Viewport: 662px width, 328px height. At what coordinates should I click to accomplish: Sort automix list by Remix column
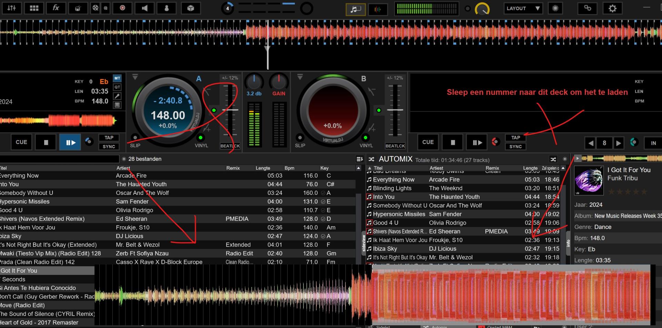click(x=492, y=168)
